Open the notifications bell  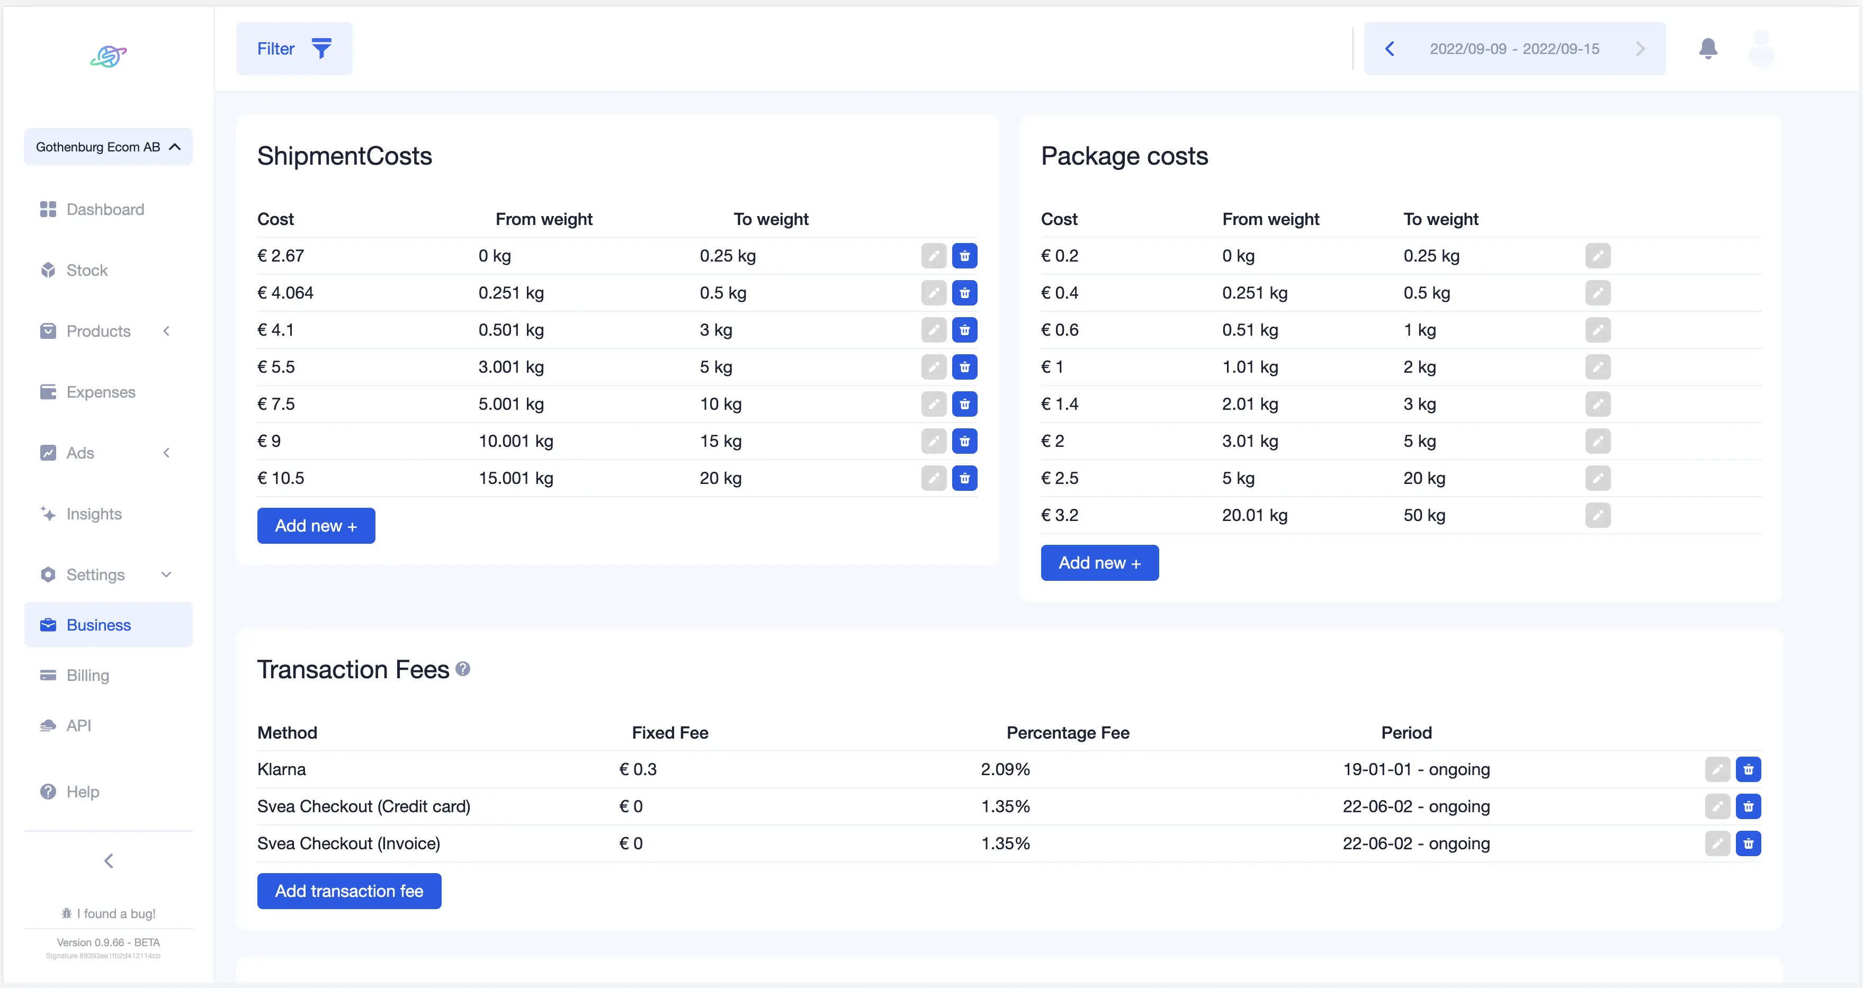pos(1707,49)
